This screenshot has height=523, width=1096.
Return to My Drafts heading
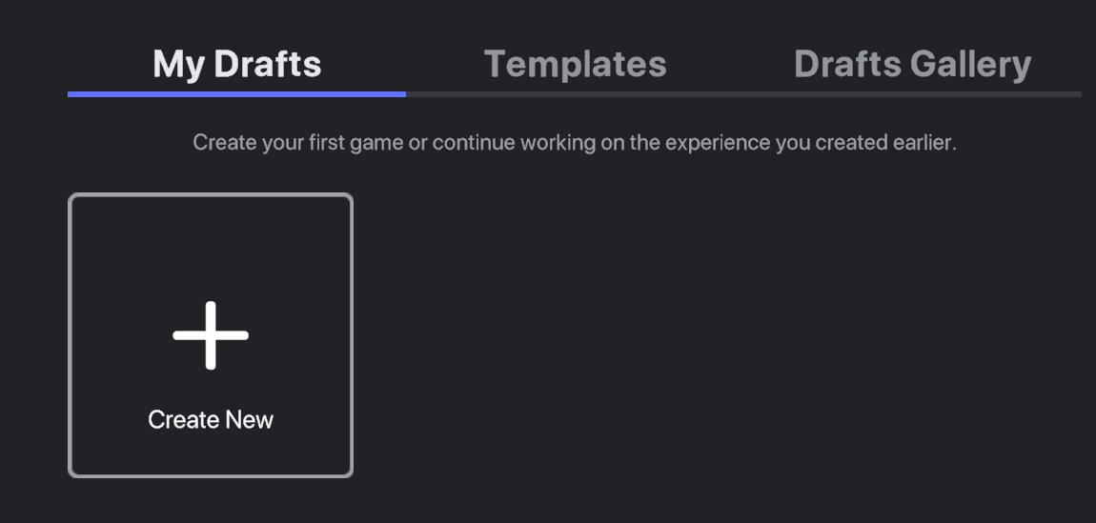[x=236, y=64]
